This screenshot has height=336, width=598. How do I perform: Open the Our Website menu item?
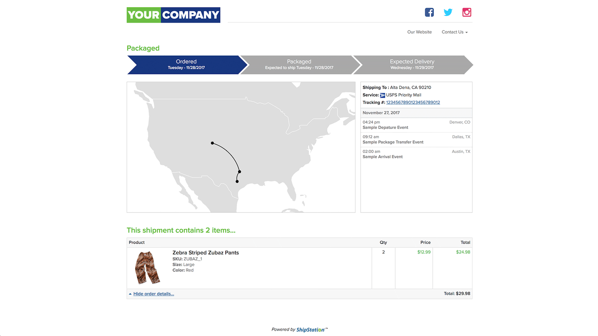coord(419,32)
